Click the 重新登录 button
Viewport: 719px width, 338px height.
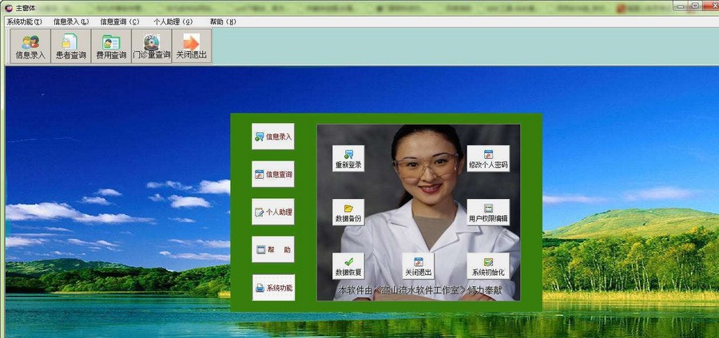pyautogui.click(x=348, y=159)
